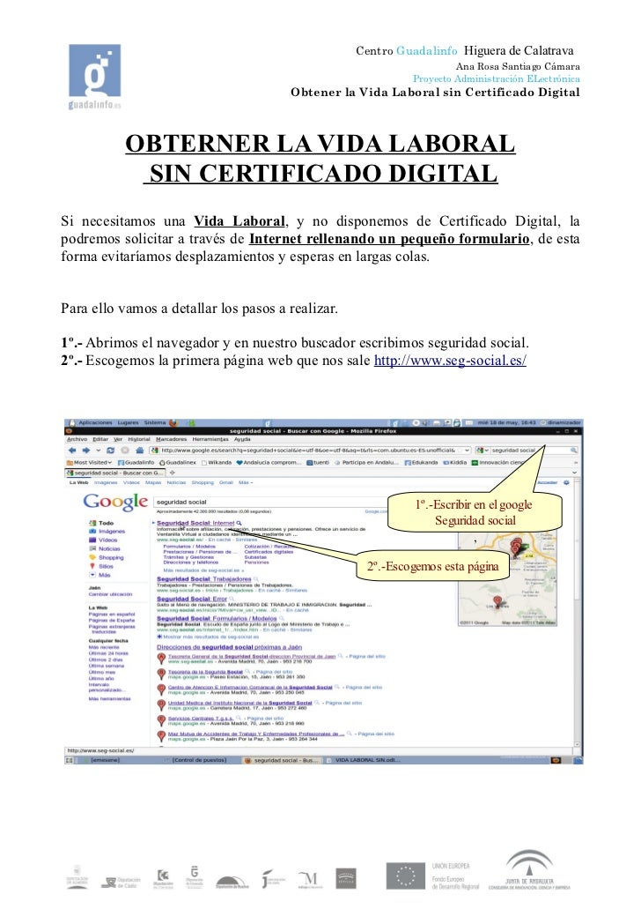
Task: Open the Ayuda menu in Firefox
Action: (x=242, y=439)
